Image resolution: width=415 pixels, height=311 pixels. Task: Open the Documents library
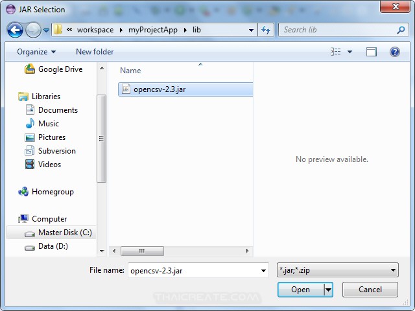coord(58,110)
